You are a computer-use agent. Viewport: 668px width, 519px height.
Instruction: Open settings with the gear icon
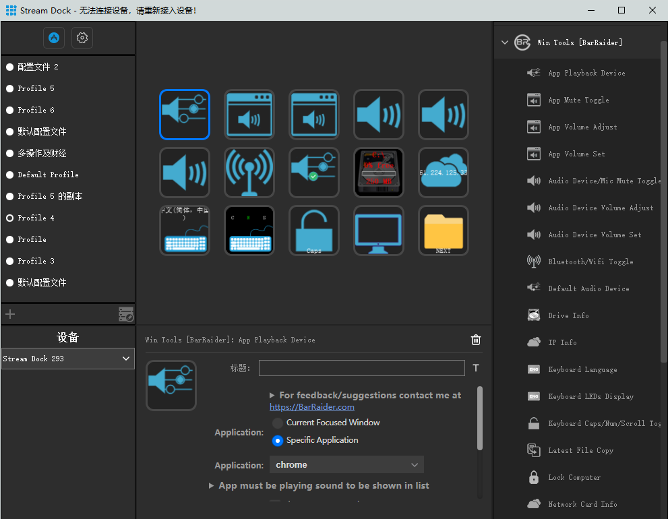82,38
